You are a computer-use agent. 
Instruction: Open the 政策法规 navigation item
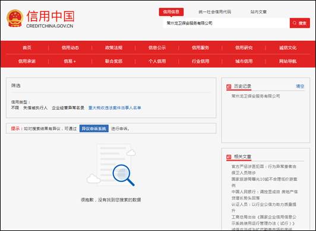coord(113,47)
